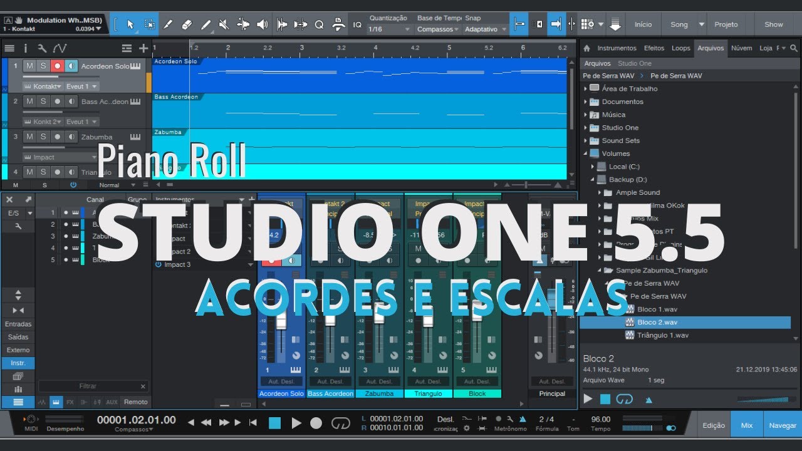Image resolution: width=802 pixels, height=451 pixels.
Task: Arm record on the Zabumba track
Action: [x=57, y=137]
